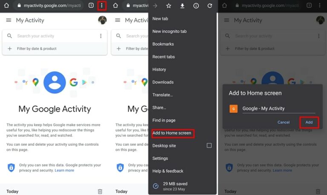Image resolution: width=327 pixels, height=195 pixels.
Task: Tap plus icon next to Filter by date in left screenshot
Action: pos(10,48)
